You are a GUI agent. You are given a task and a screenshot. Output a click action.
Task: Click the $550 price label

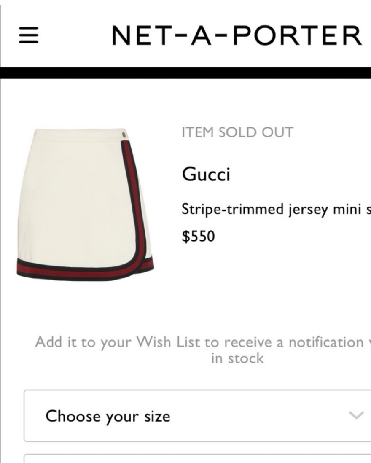click(198, 237)
